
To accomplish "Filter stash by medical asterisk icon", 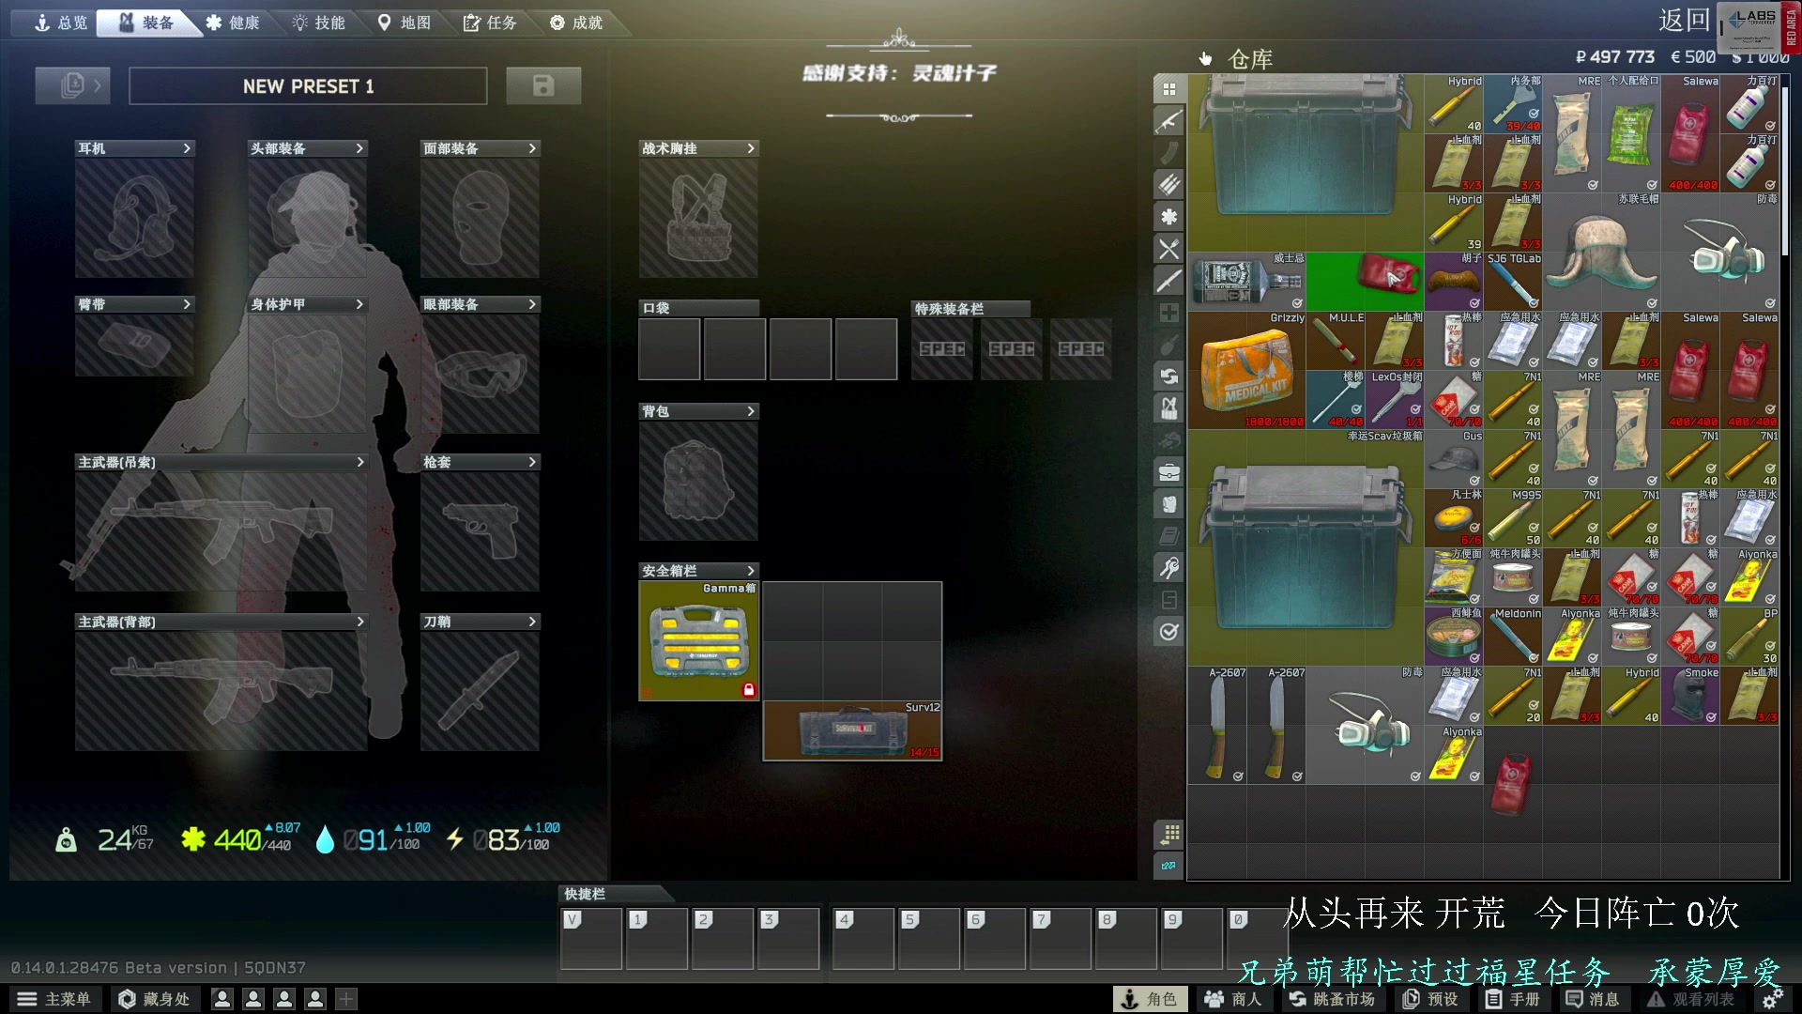I will [x=1168, y=217].
